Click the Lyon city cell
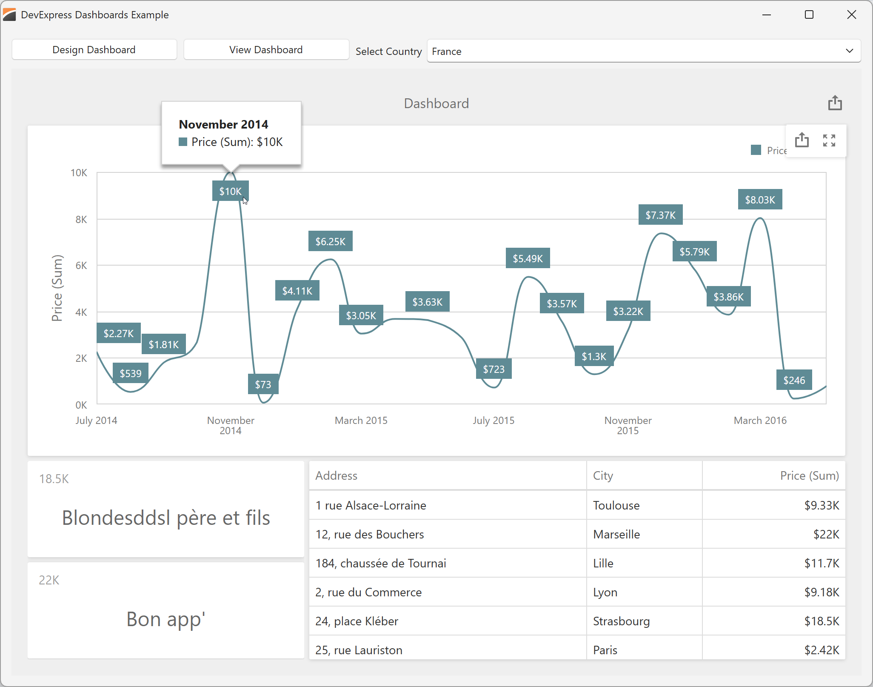Screen dimensions: 873x687 point(644,592)
